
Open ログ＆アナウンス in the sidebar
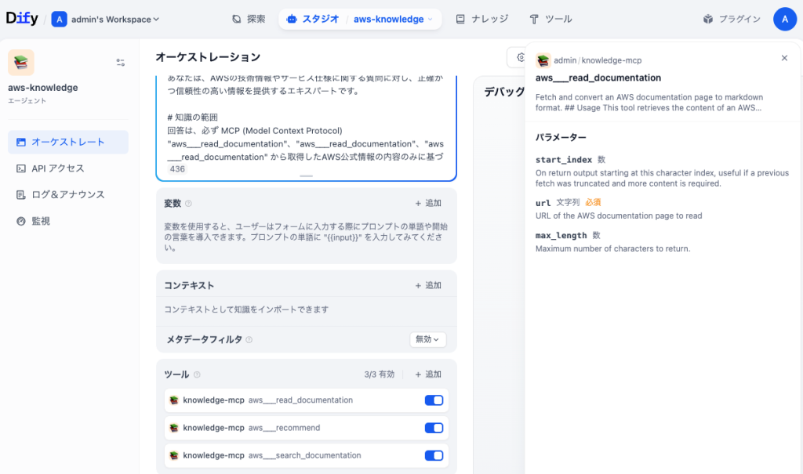[68, 194]
